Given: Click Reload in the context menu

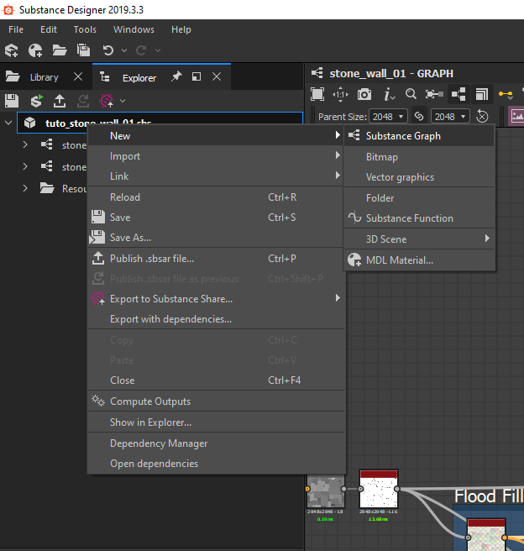Looking at the screenshot, I should (x=216, y=197).
